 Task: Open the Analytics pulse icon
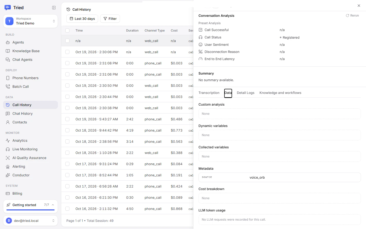point(8,140)
